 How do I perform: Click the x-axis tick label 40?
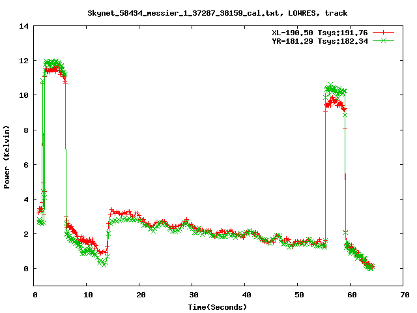[x=246, y=295]
